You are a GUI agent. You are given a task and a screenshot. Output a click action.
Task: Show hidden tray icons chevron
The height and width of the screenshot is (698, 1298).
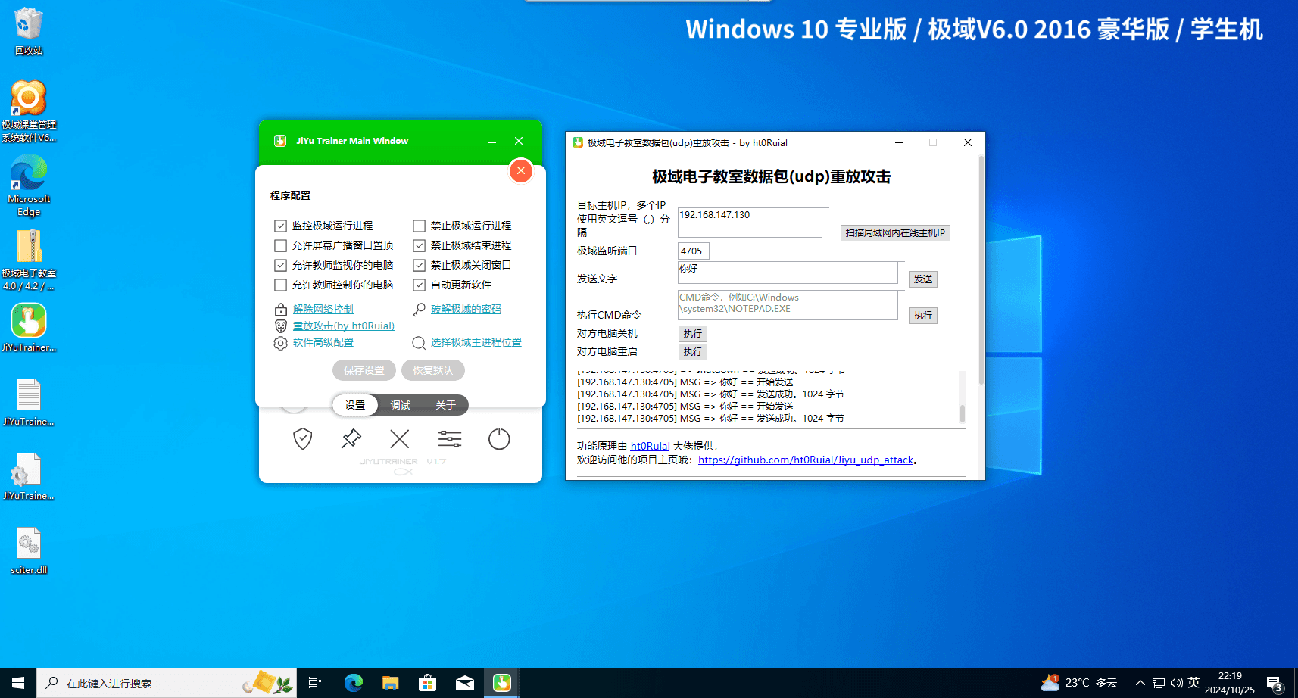tap(1140, 683)
